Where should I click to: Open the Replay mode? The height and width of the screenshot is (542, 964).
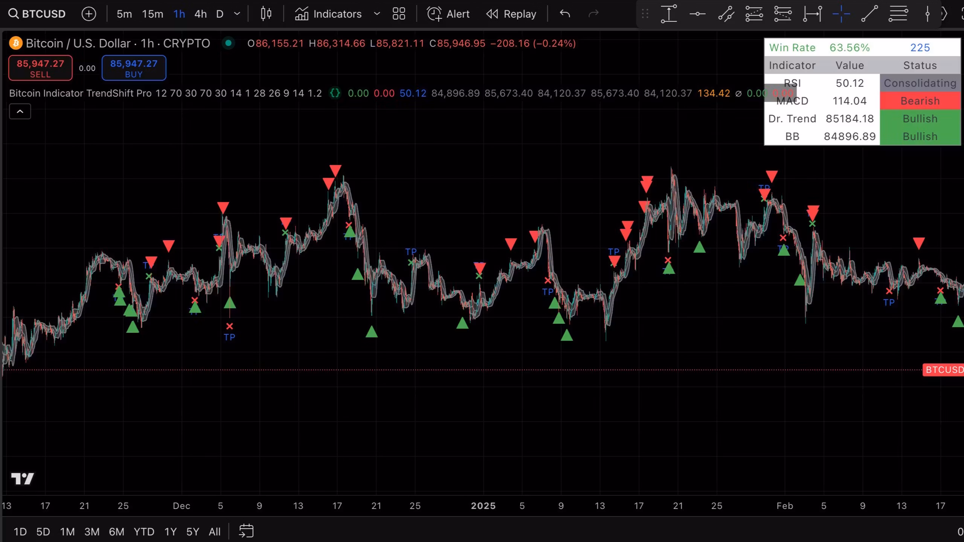(511, 14)
